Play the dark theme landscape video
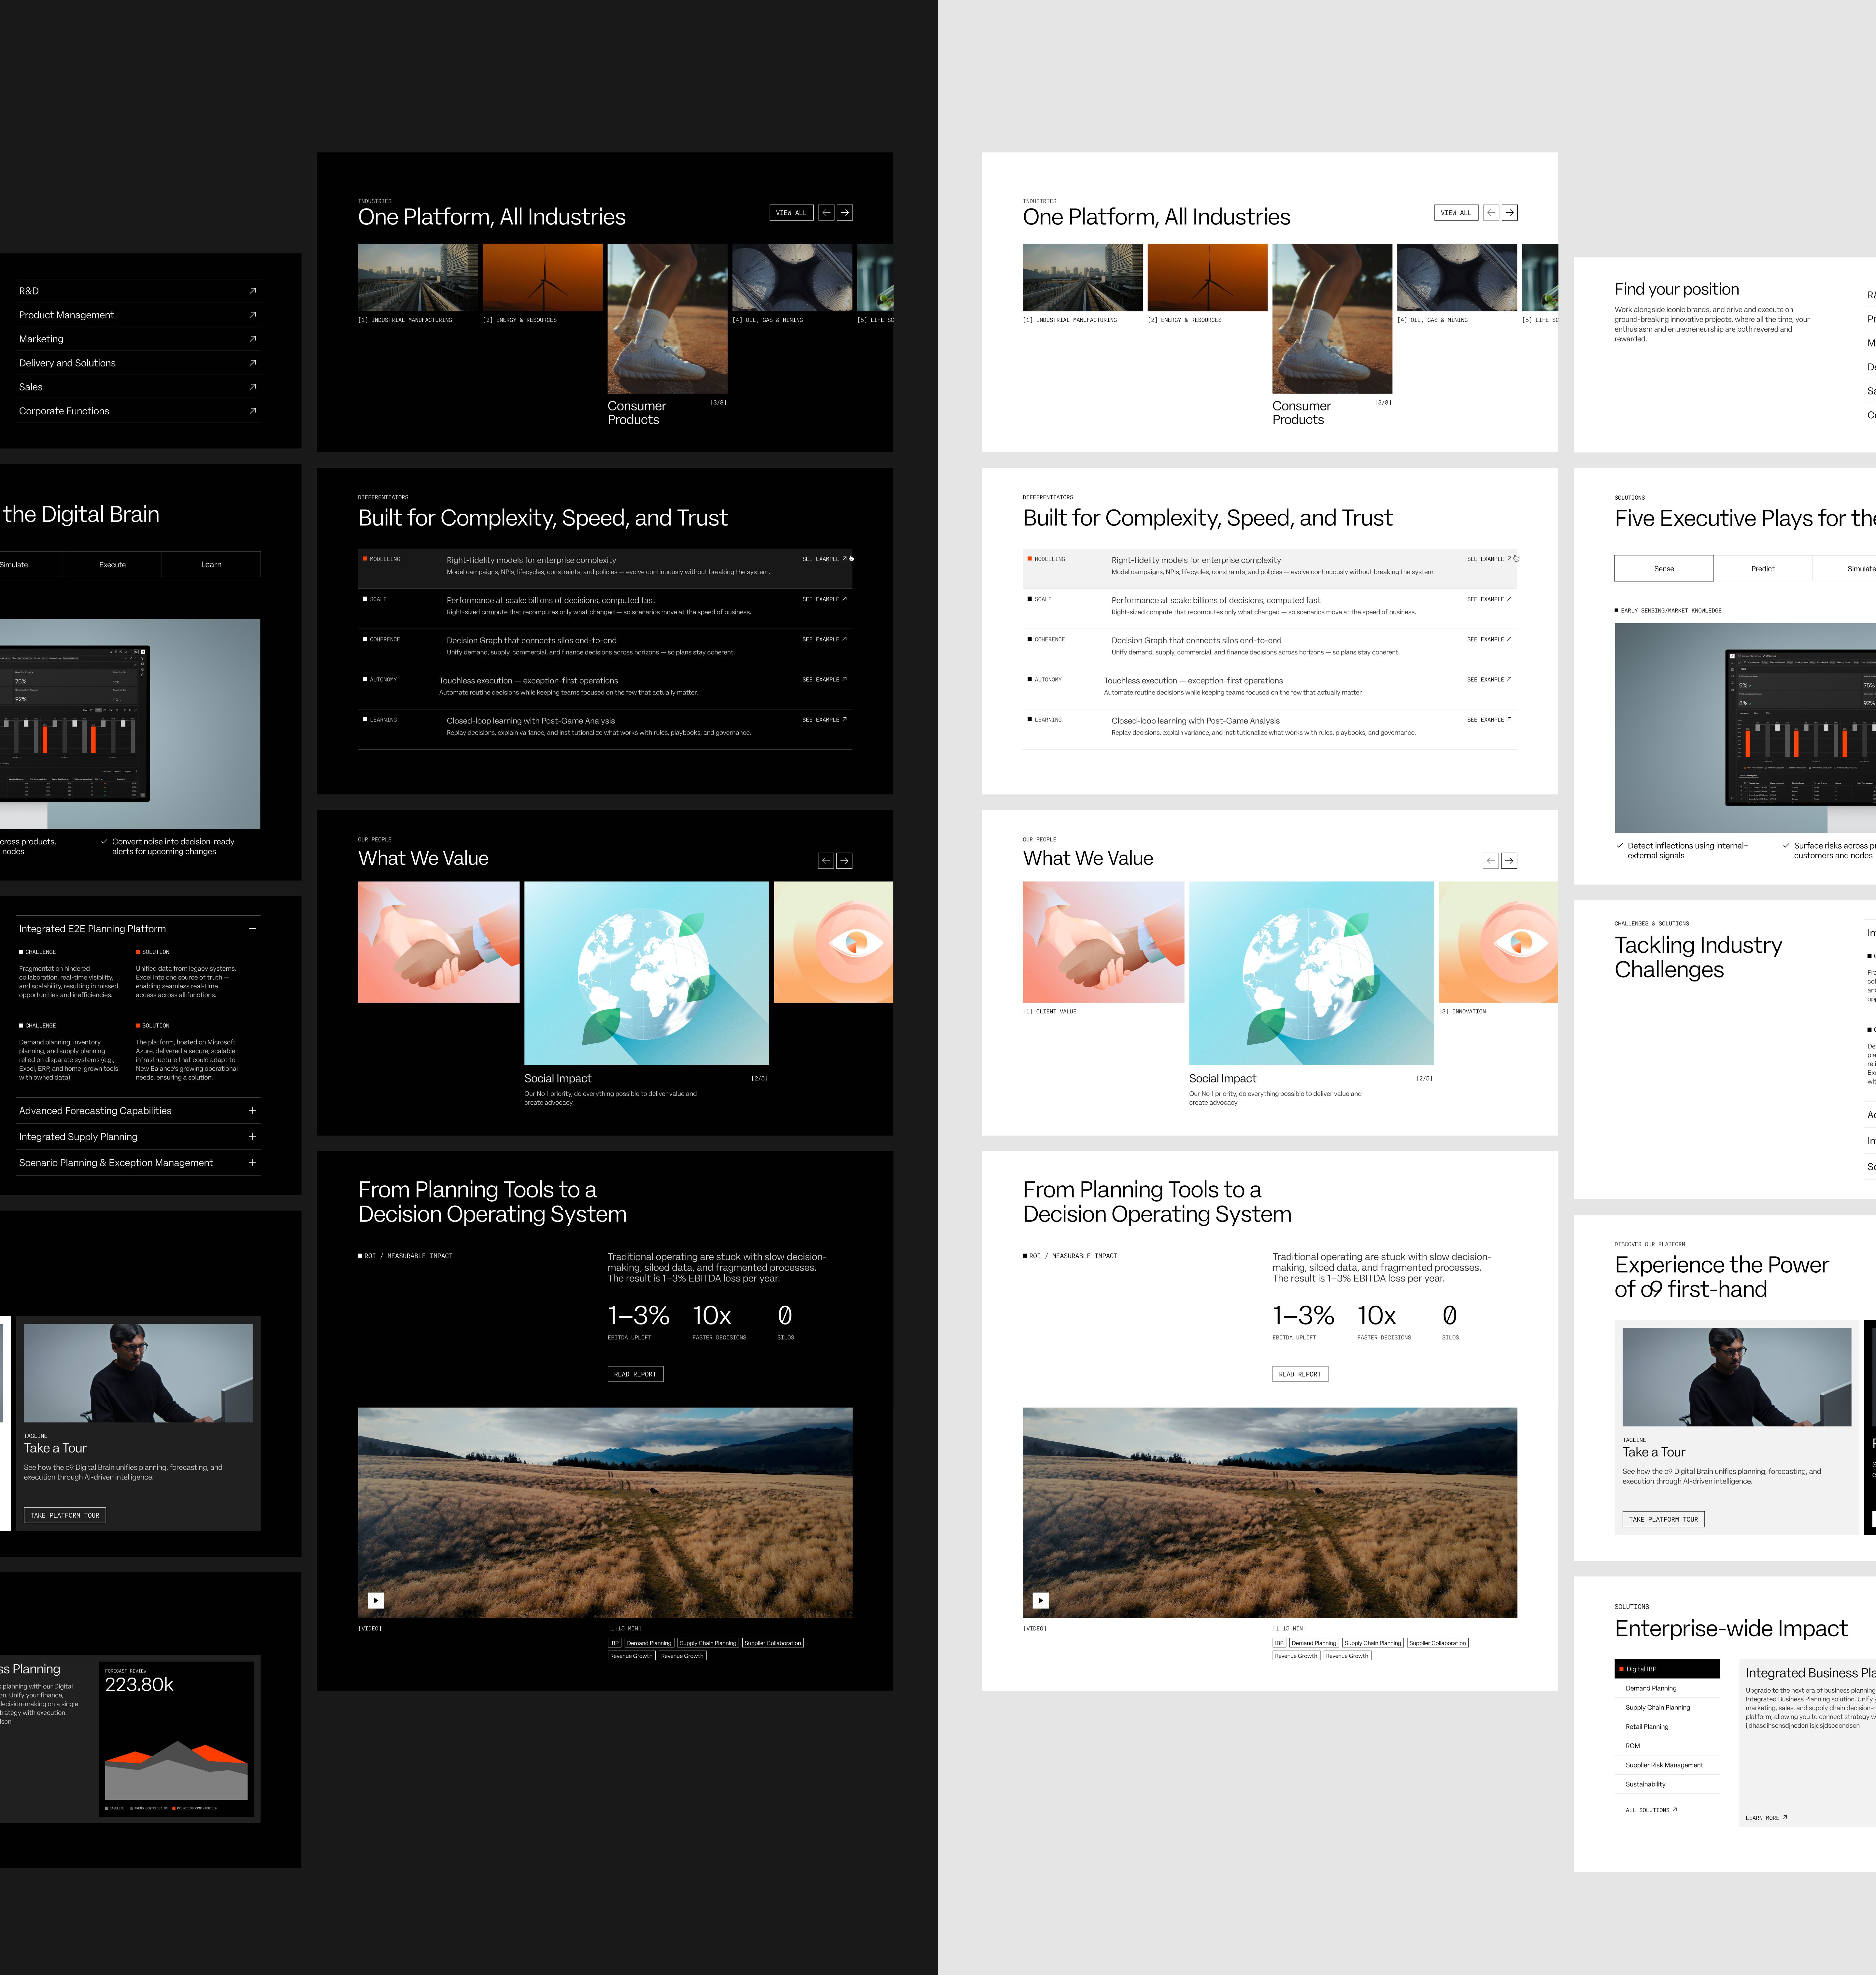This screenshot has width=1876, height=1975. (376, 1601)
